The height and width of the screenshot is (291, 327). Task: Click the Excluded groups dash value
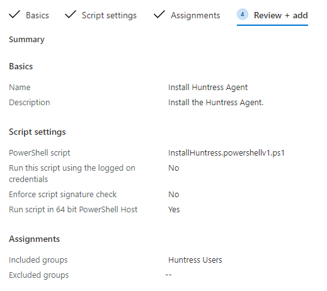[x=168, y=275]
